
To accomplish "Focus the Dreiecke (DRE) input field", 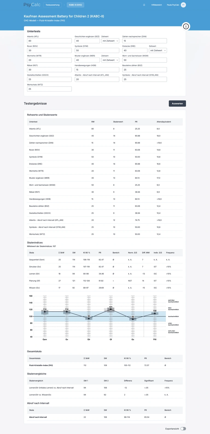I will (x=135, y=50).
